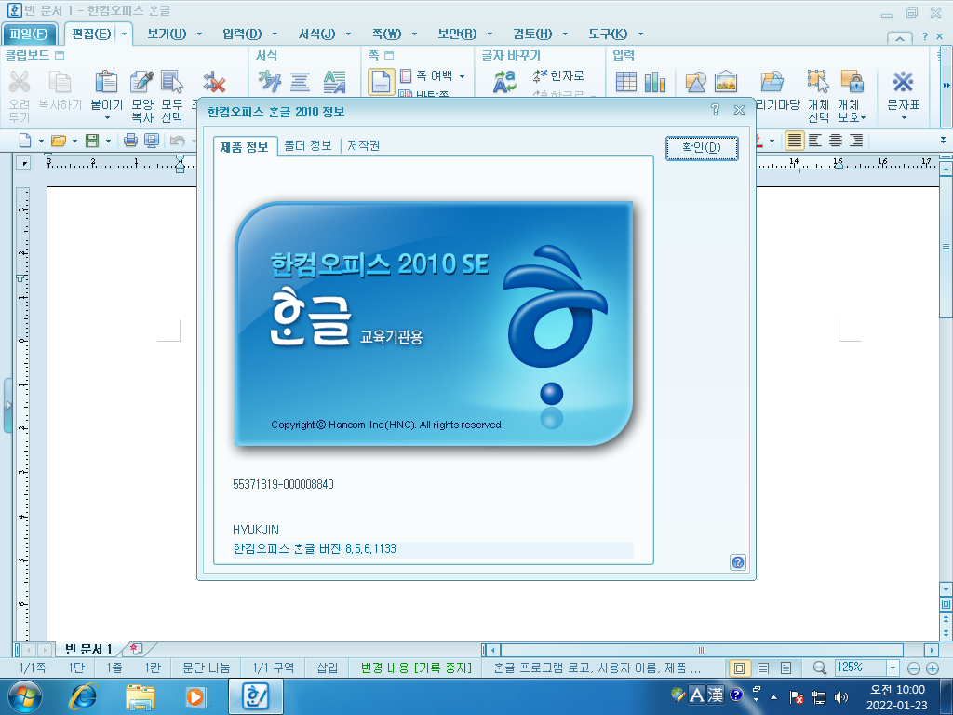The image size is (953, 715).
Task: Click the version text 8.5.6.1133
Action: click(370, 549)
